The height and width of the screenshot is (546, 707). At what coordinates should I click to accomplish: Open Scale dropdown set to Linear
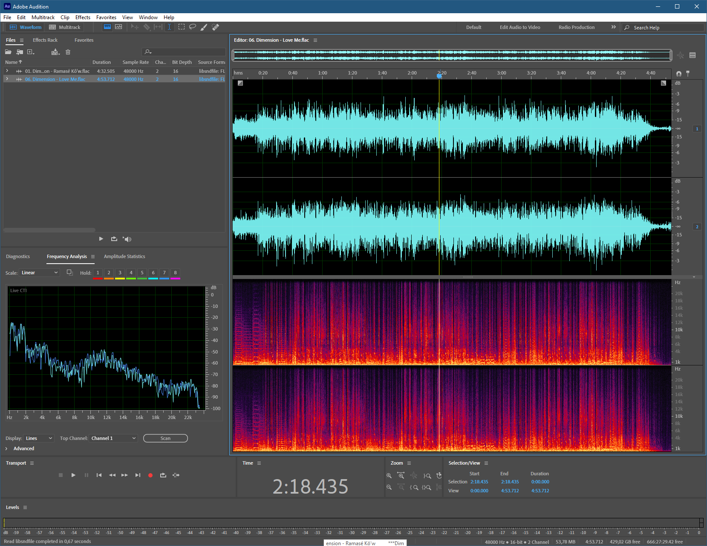click(x=40, y=273)
